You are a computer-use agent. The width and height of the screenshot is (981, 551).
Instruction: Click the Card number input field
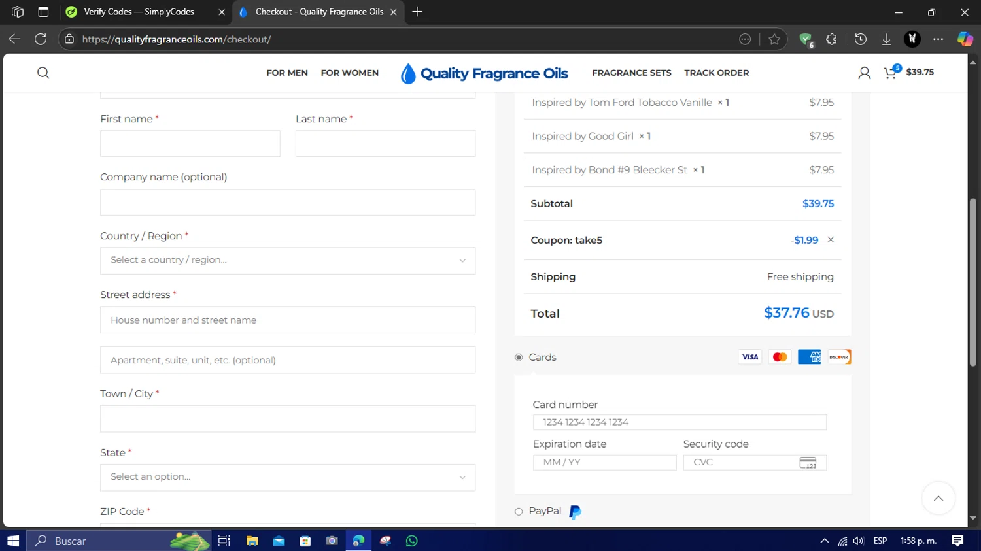click(680, 422)
